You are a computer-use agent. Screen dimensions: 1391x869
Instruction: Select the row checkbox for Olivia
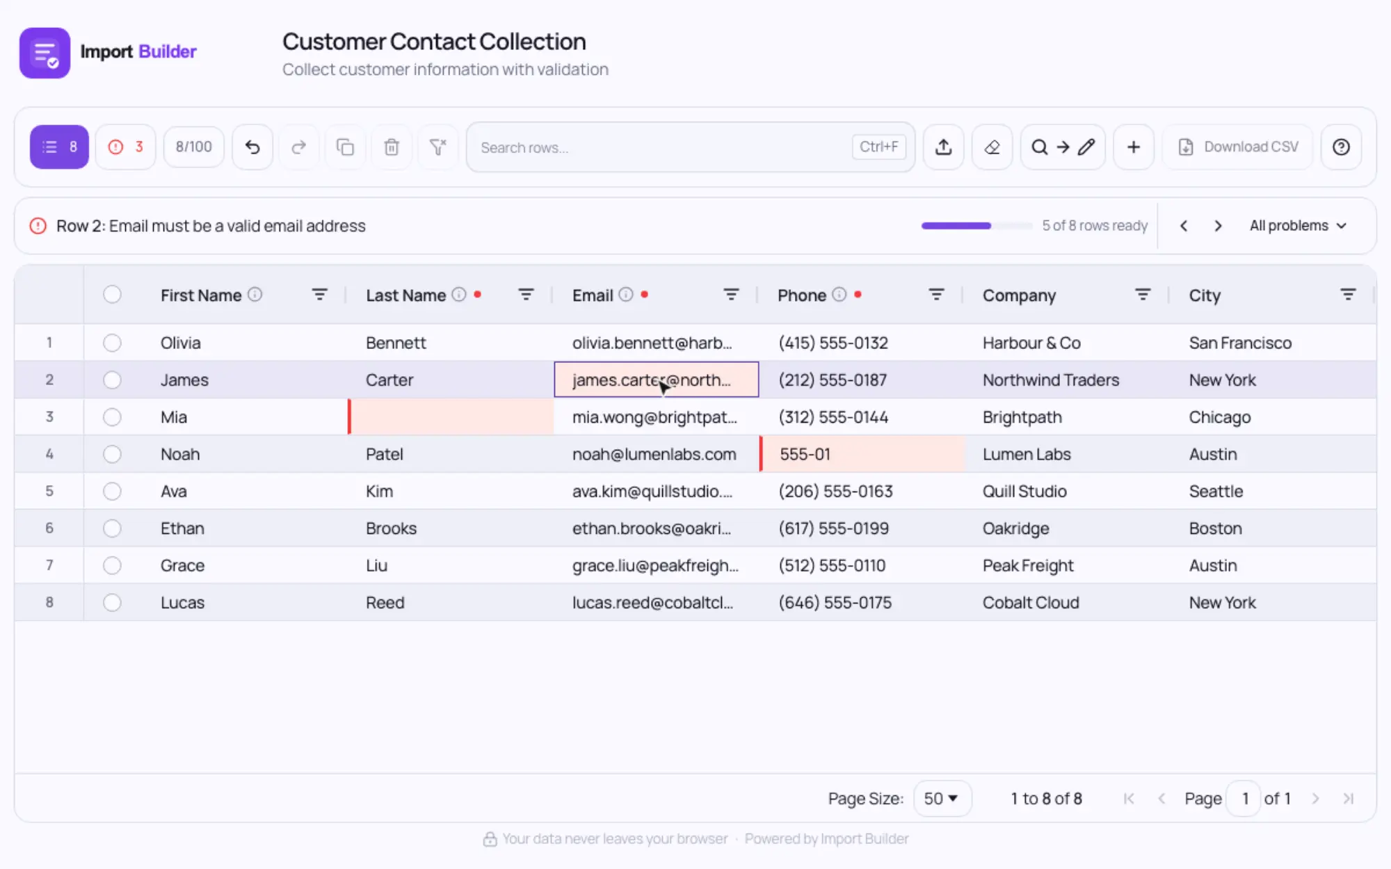point(112,343)
